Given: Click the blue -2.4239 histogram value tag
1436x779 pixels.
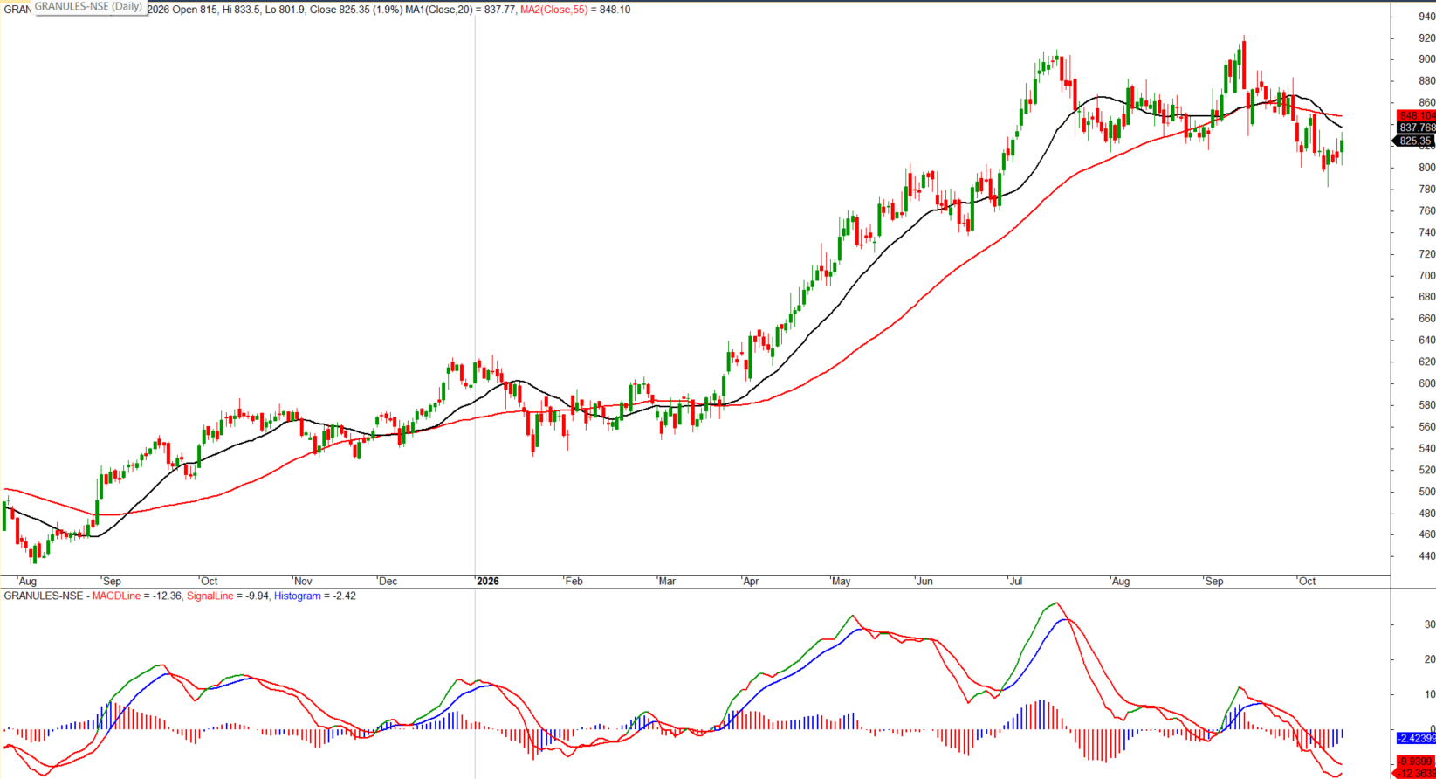Looking at the screenshot, I should pos(1416,738).
